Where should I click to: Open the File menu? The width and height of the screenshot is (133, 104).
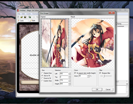tap(19, 14)
